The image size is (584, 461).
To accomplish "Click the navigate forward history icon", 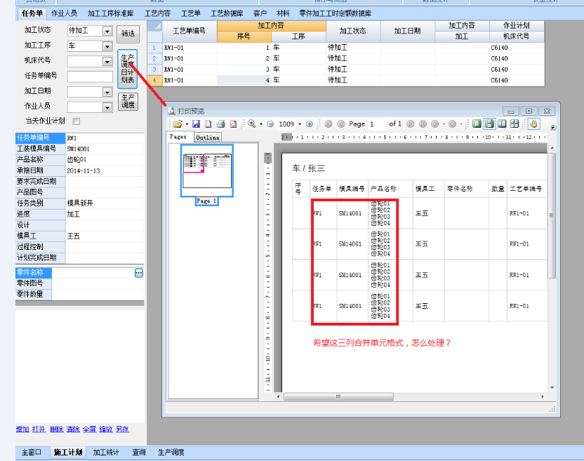I will (x=452, y=124).
